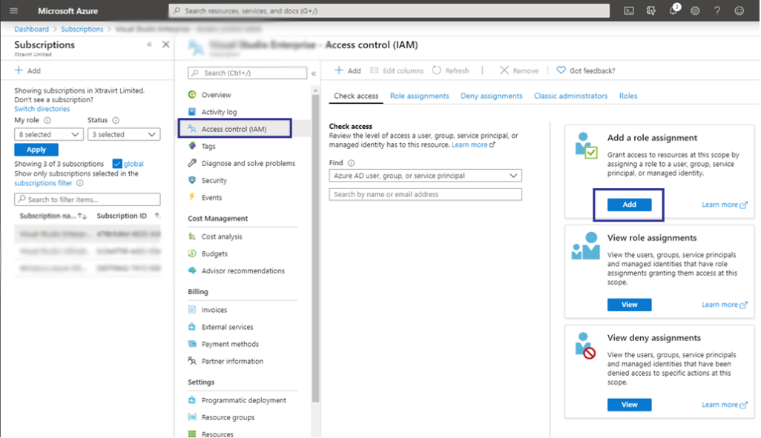Open the directory and subscription filter icon
Screen dimensions: 761x438
650,10
